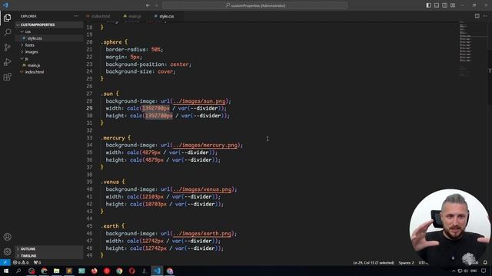Toggle the primary side bar layout icon
This screenshot has height=276, width=492.
tap(428, 5)
